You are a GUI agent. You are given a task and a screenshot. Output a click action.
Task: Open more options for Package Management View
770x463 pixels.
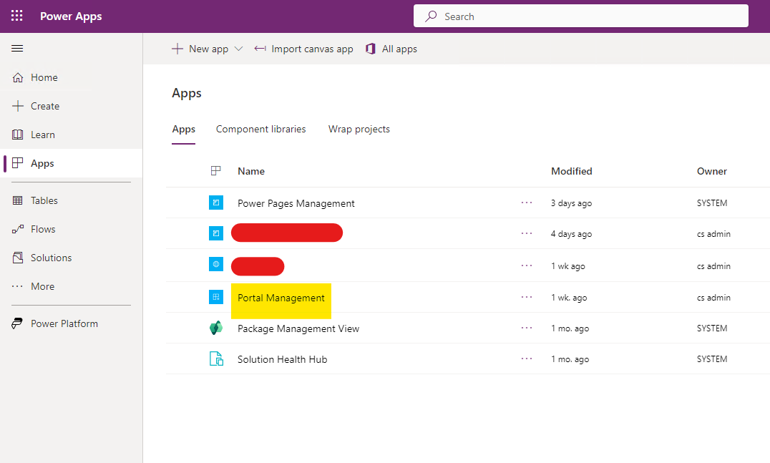(x=527, y=328)
